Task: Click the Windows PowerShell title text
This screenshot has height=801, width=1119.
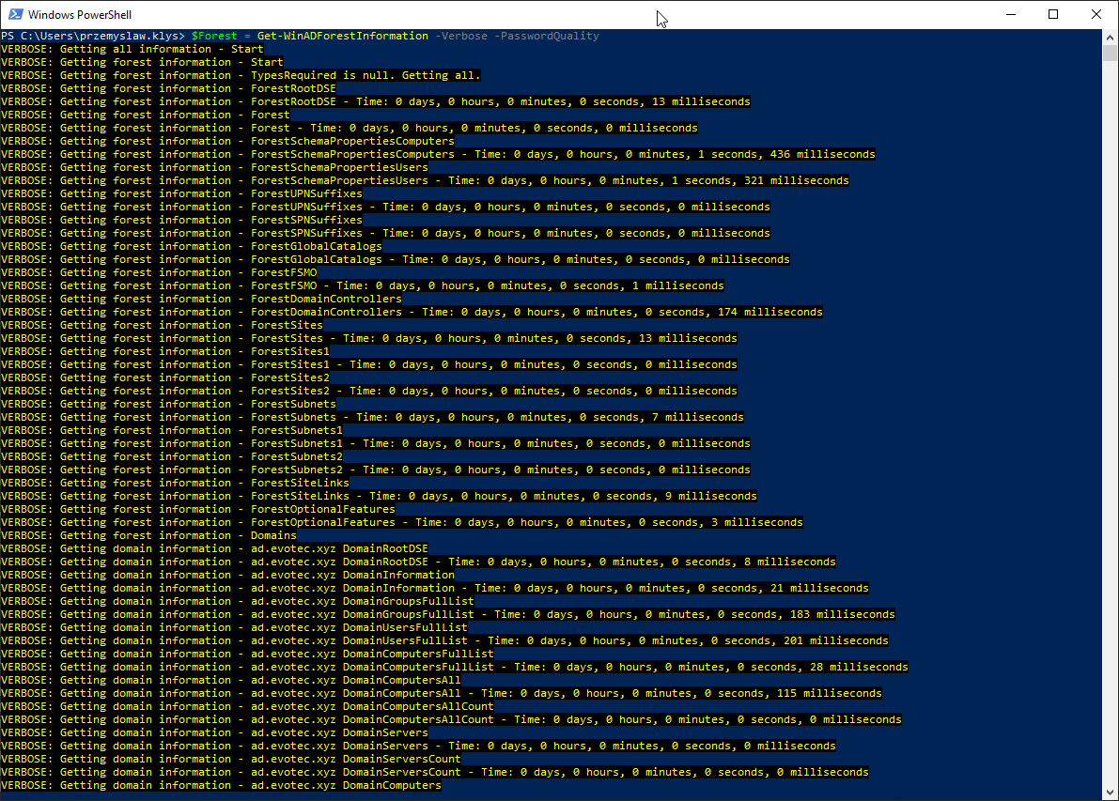Action: [x=80, y=13]
